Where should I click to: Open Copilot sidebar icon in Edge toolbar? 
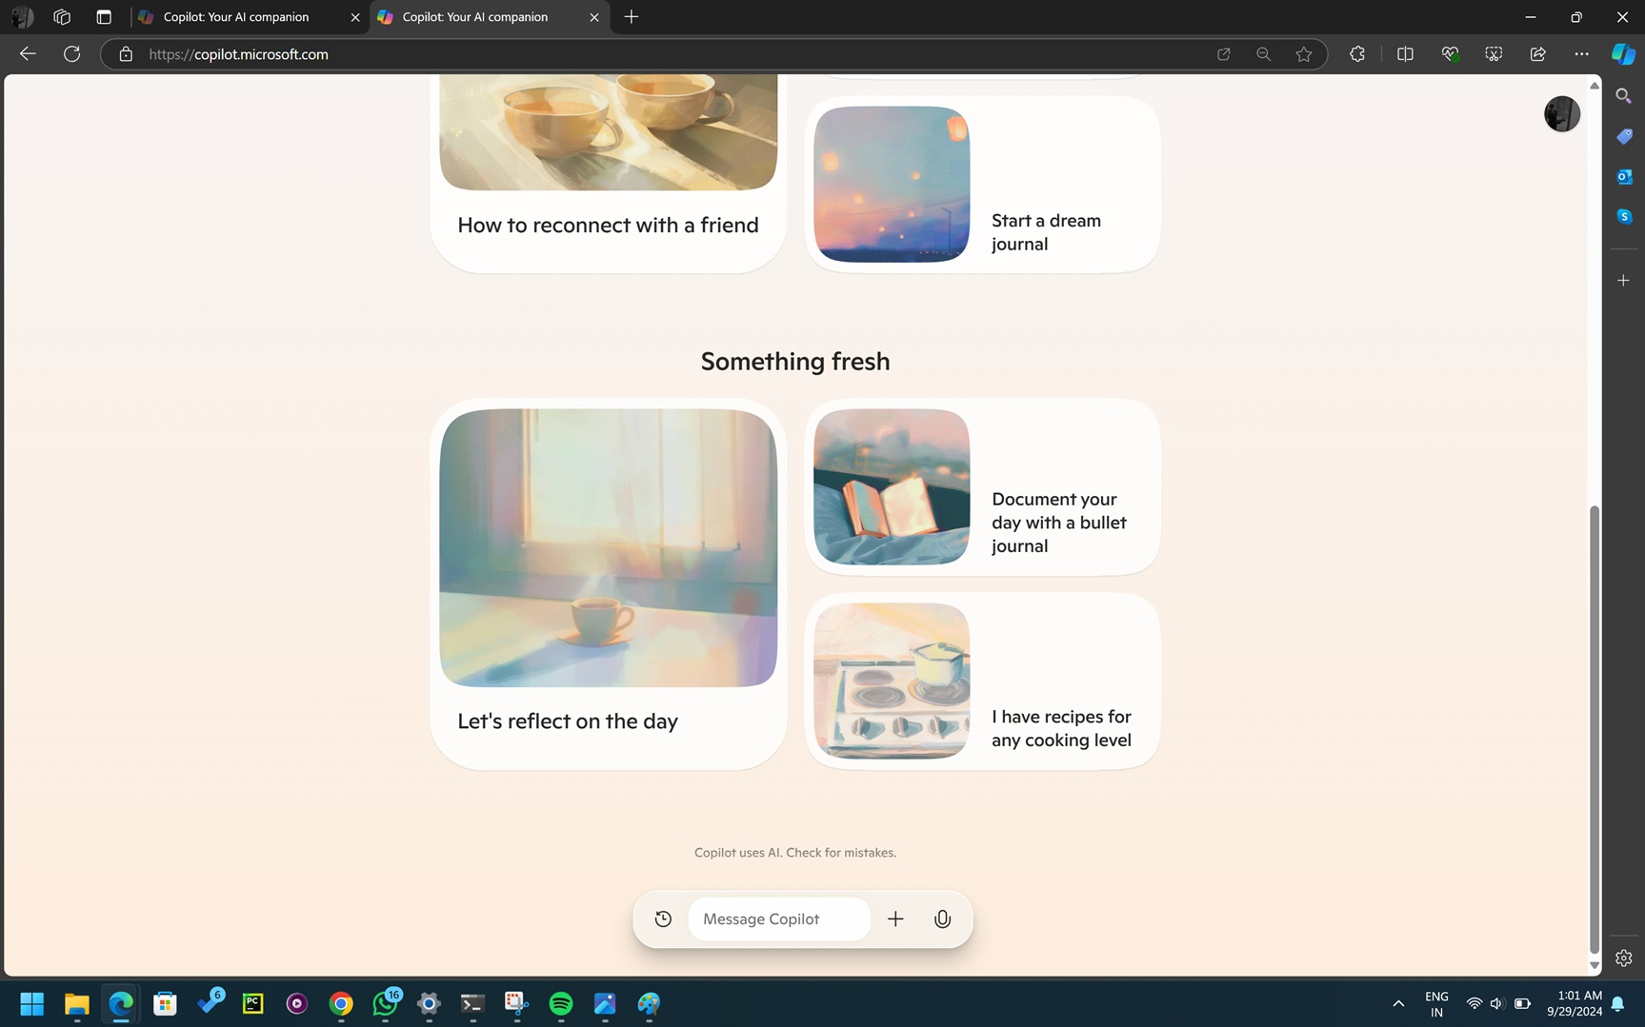1623,54
